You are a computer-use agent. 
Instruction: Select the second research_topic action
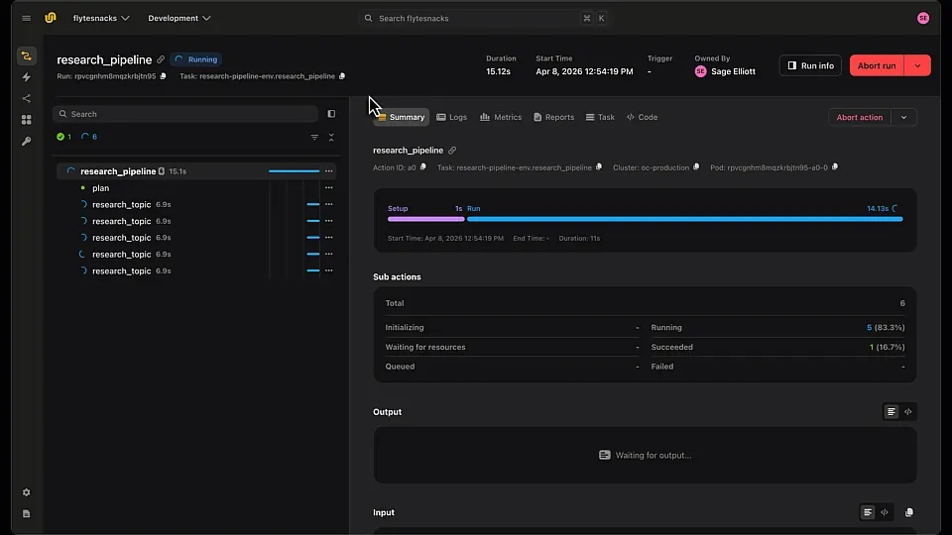[x=121, y=221]
